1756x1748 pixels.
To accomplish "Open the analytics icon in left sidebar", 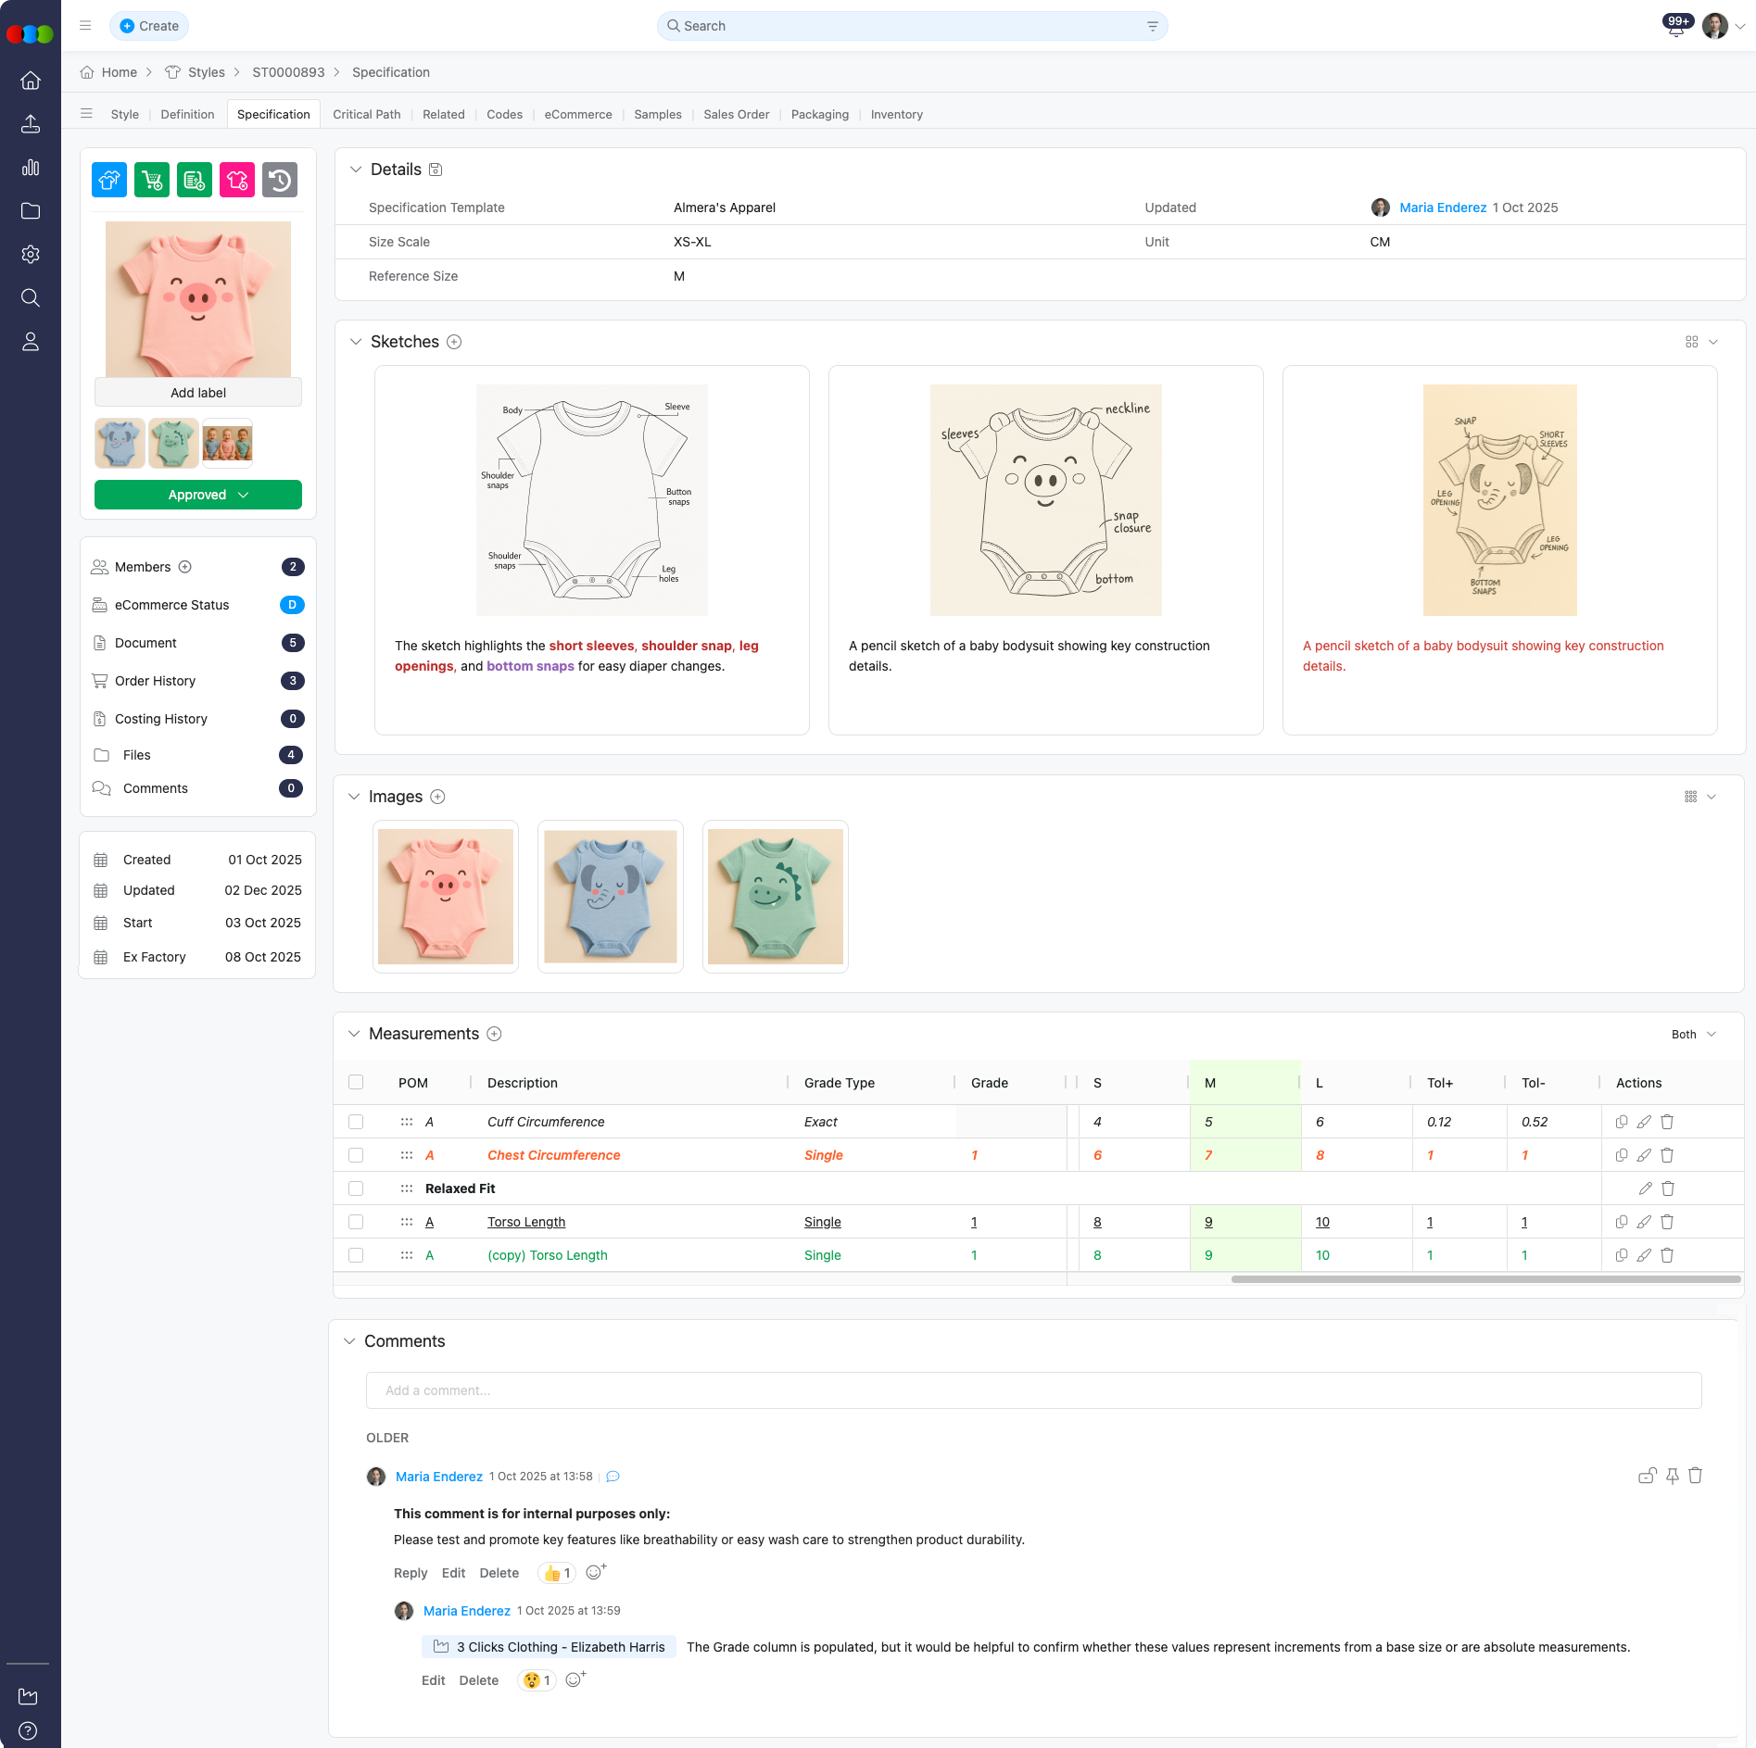I will pos(32,168).
